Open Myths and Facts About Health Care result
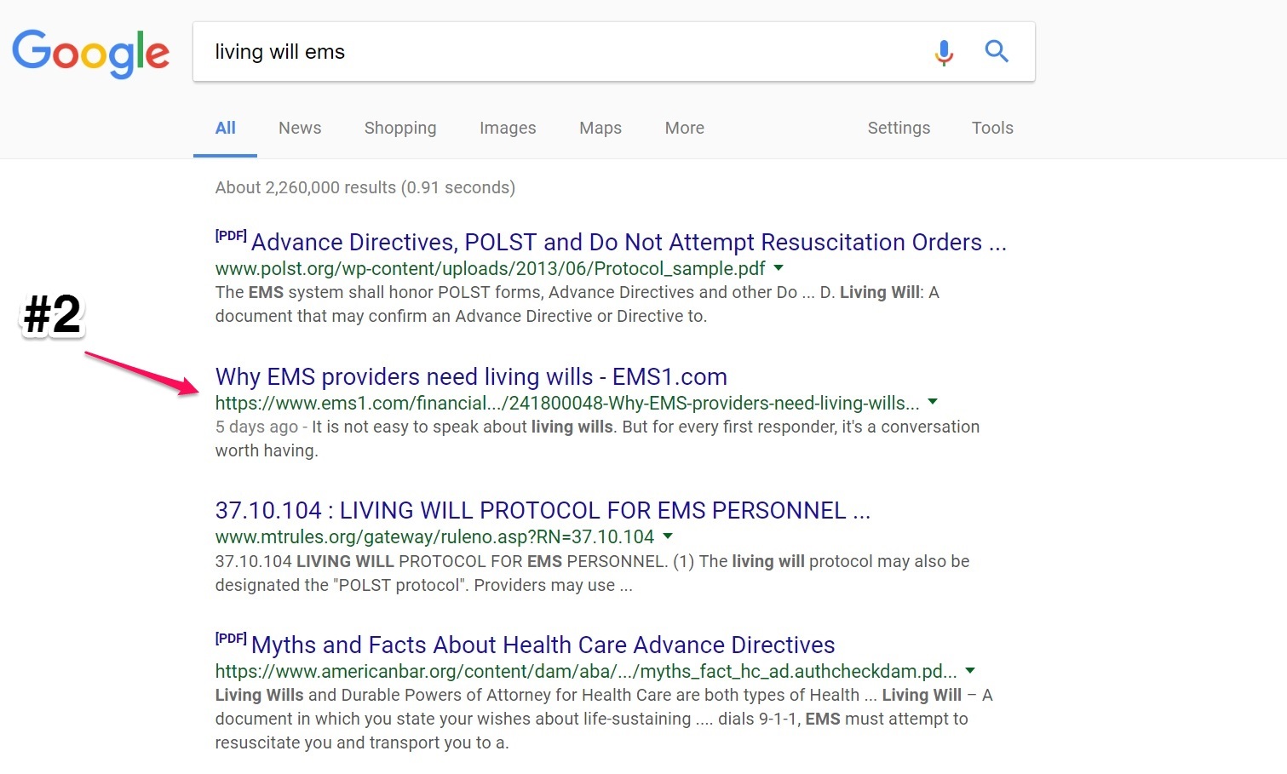The height and width of the screenshot is (774, 1287). point(543,645)
